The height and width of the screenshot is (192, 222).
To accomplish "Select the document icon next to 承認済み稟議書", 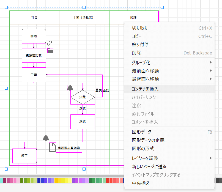I will tap(53, 147).
